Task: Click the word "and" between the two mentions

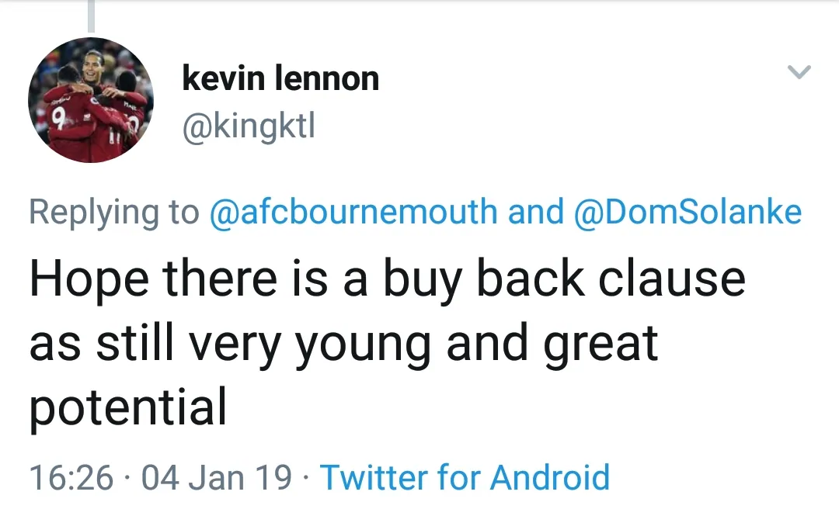Action: 536,212
